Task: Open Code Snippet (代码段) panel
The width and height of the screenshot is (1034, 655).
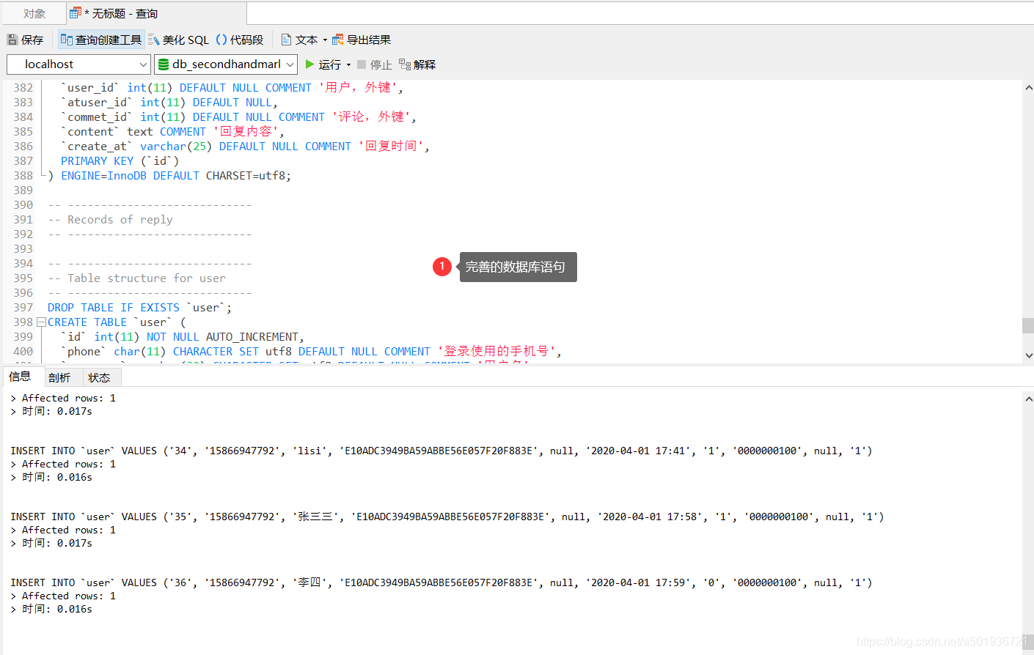Action: pyautogui.click(x=240, y=40)
